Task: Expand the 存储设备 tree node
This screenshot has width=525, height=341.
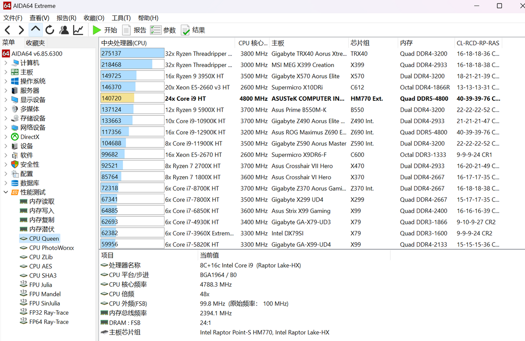Action: 5,118
